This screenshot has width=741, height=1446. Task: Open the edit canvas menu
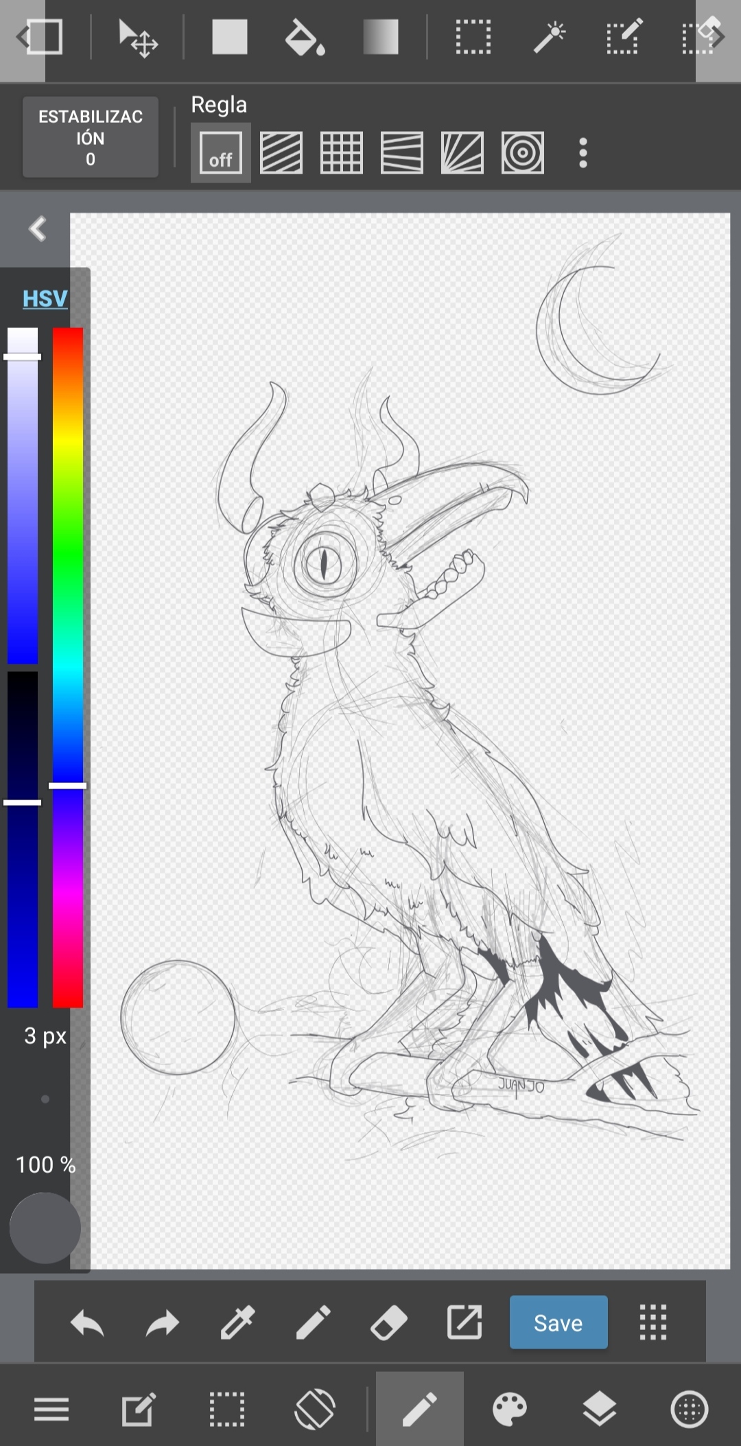(x=139, y=1410)
